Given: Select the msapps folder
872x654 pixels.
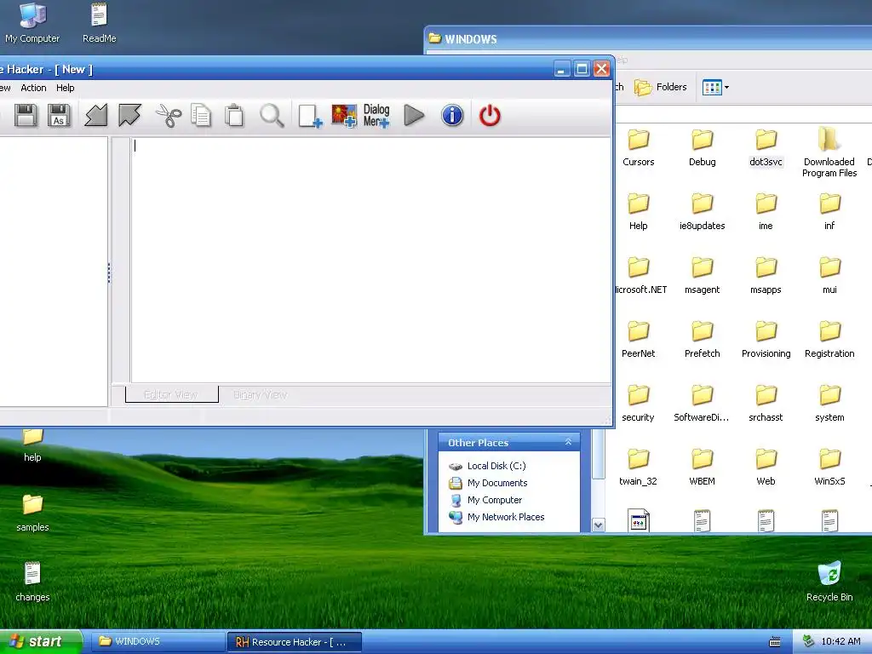Looking at the screenshot, I should [x=766, y=275].
